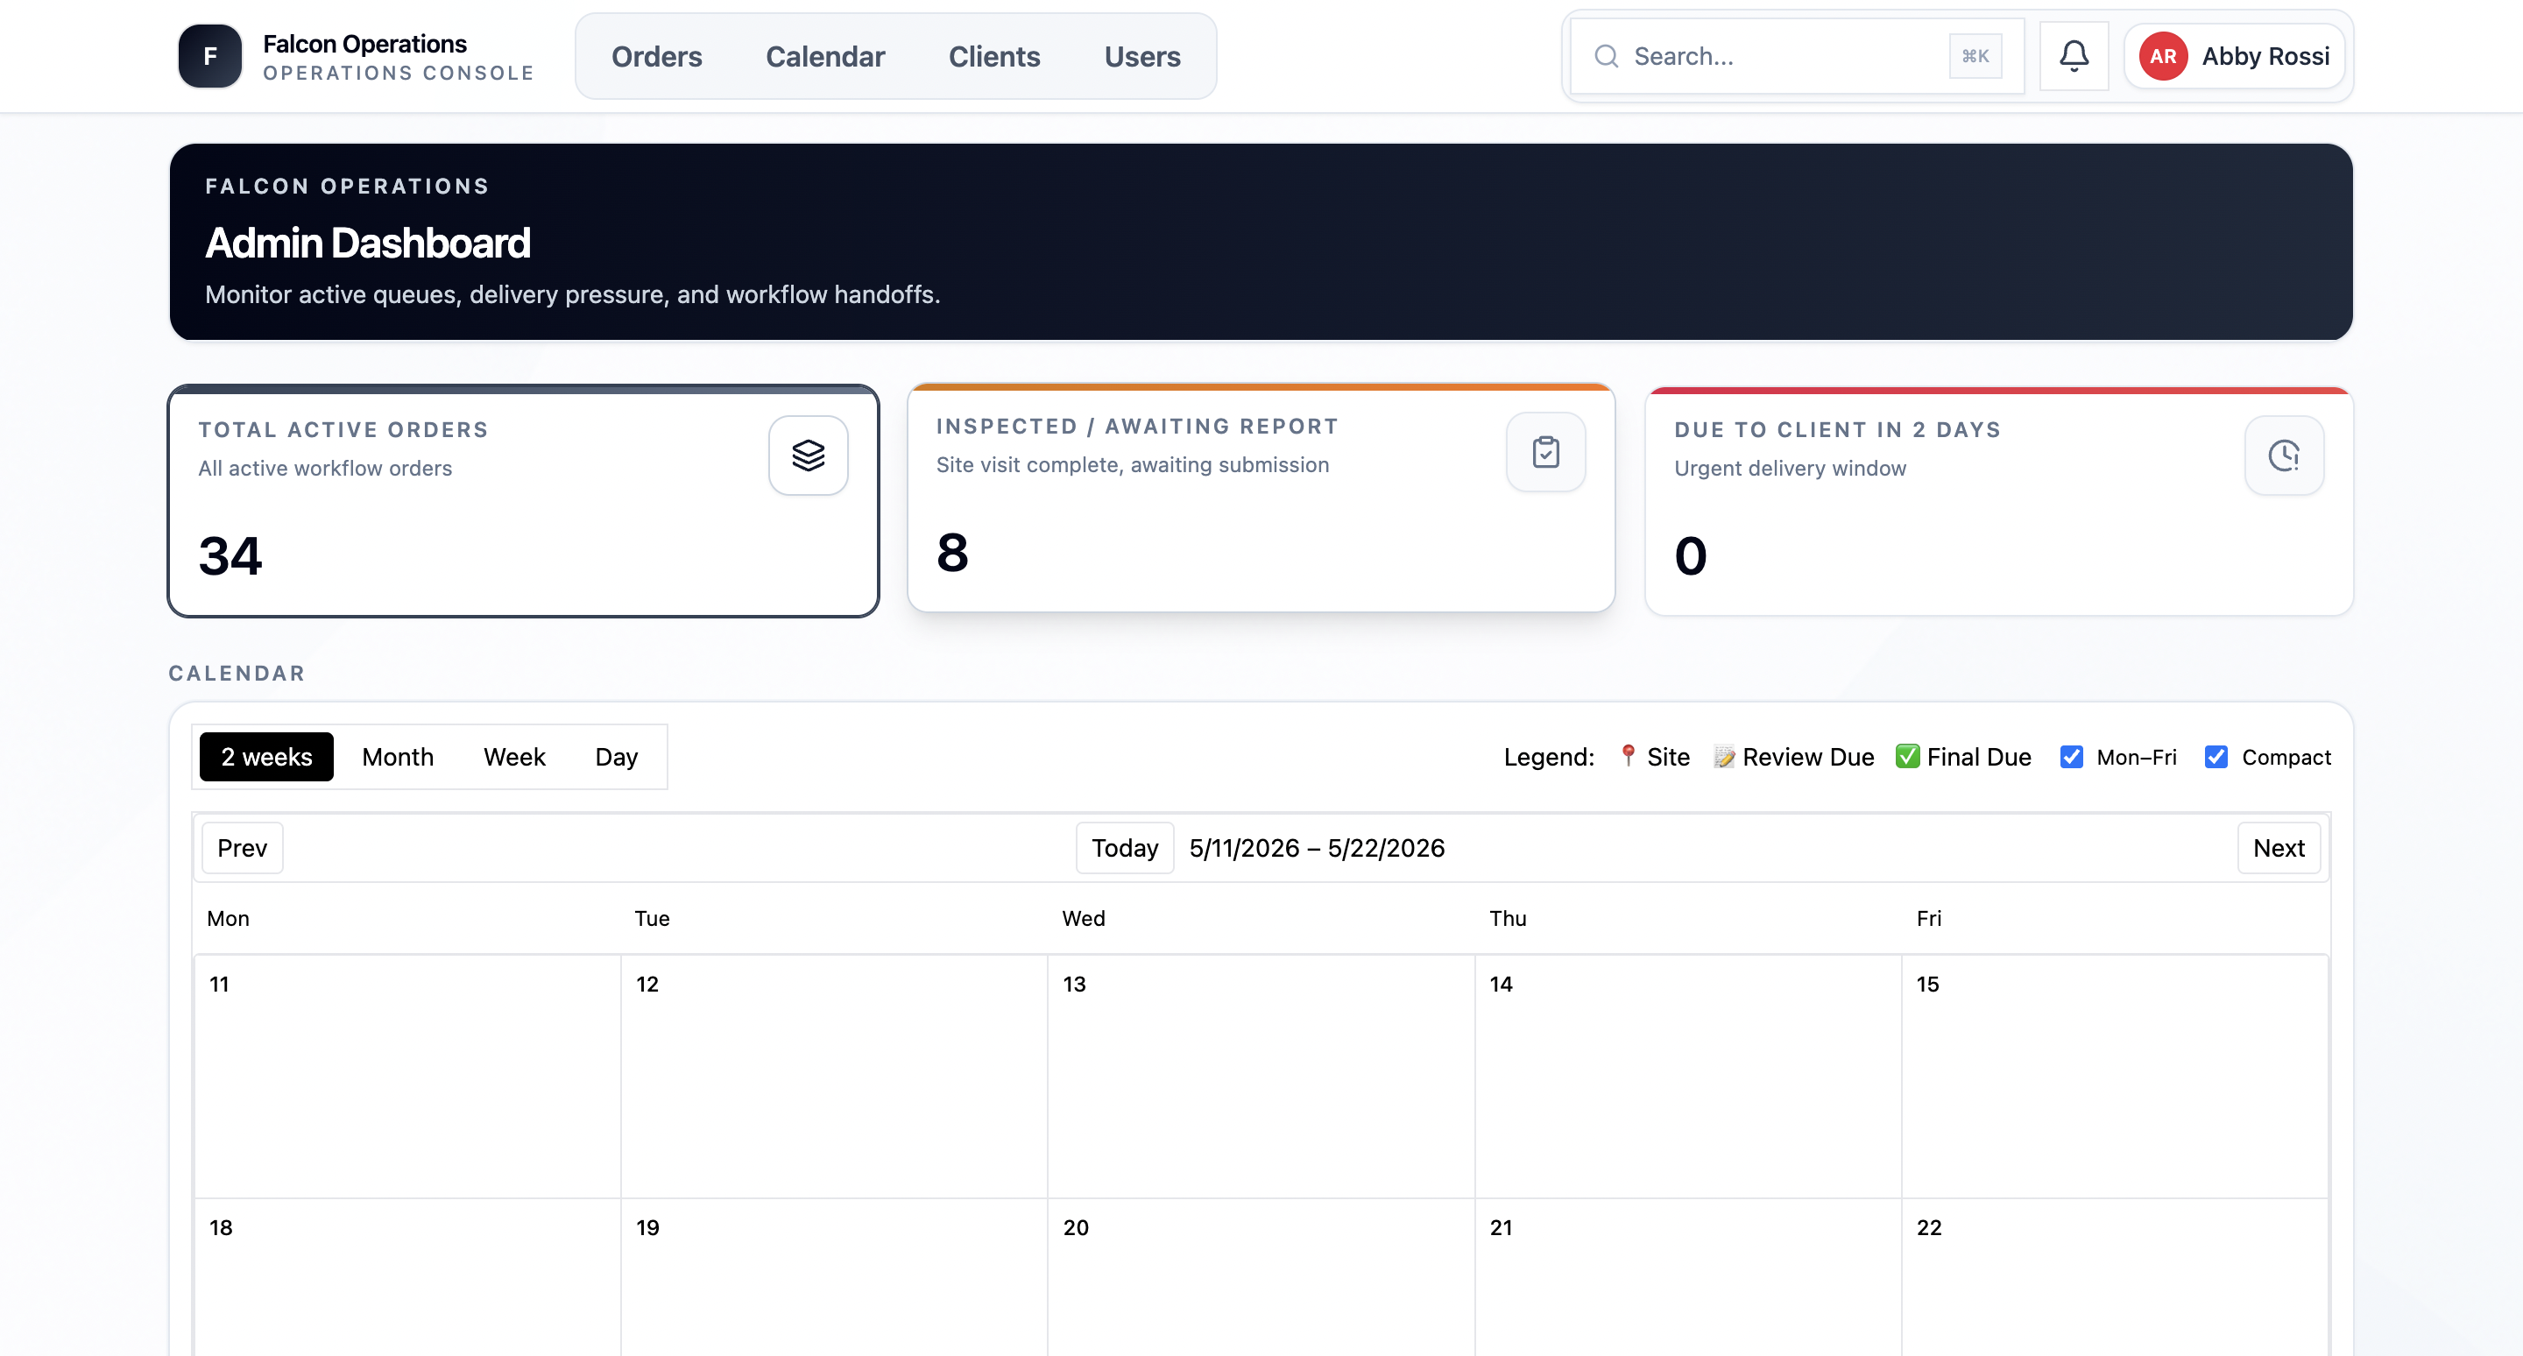
Task: Toggle the Mon–Fri checkbox
Action: [2070, 757]
